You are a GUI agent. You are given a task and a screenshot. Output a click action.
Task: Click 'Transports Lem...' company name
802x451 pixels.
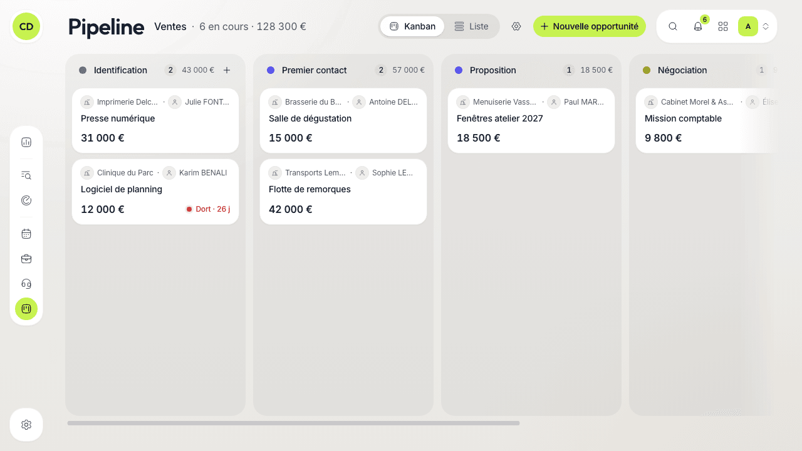click(x=315, y=173)
